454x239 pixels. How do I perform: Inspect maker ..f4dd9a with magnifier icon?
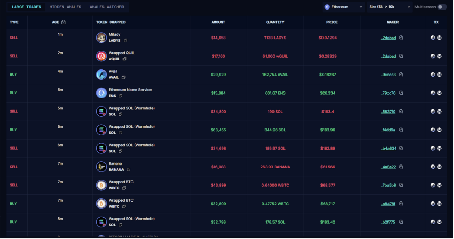401,130
